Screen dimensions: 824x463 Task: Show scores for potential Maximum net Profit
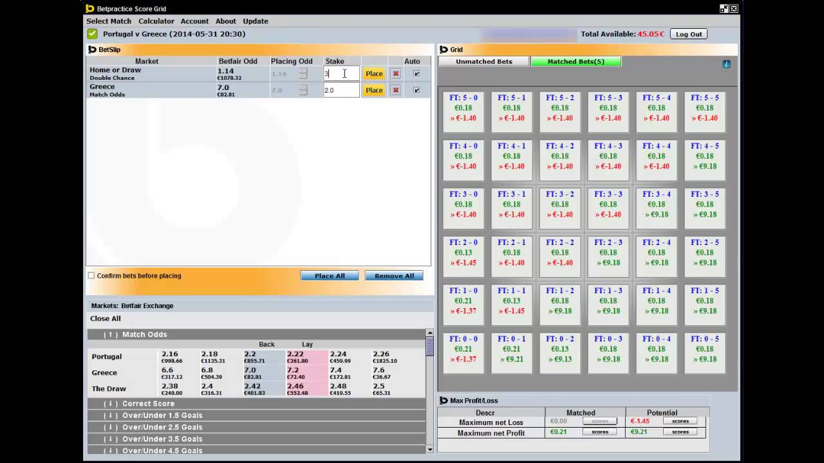tap(680, 432)
